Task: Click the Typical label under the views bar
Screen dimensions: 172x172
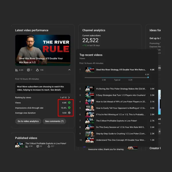Action: pos(117,80)
